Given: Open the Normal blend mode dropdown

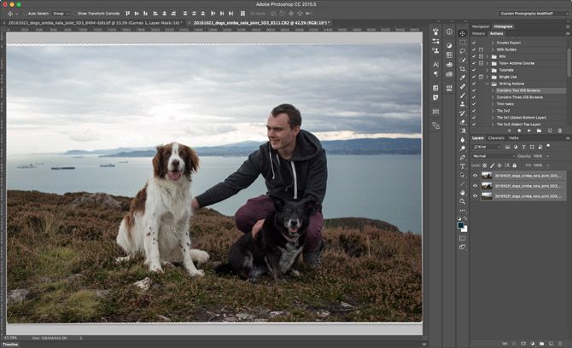Looking at the screenshot, I should pyautogui.click(x=493, y=156).
